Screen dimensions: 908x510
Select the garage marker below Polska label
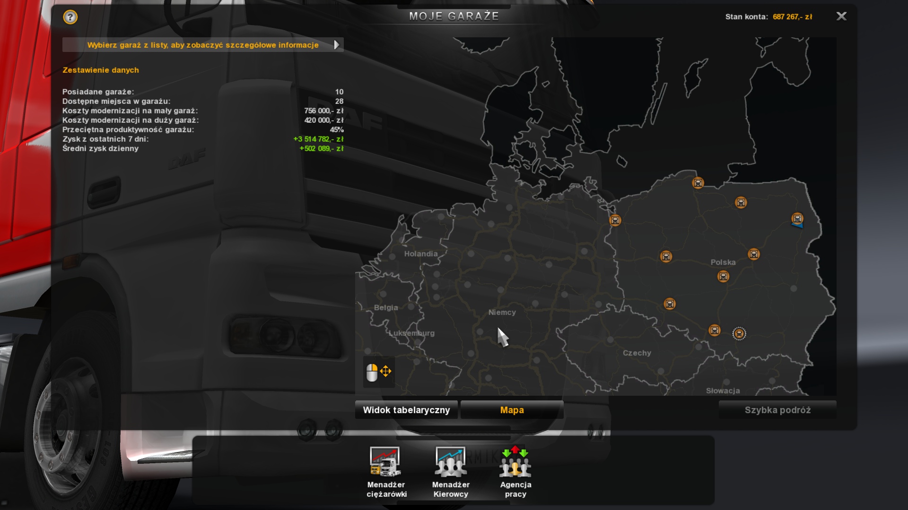click(723, 276)
